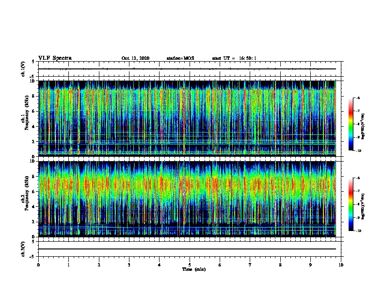Click the "VLF Spectra" plot title
Viewport: 384px width, 297px height.
click(x=55, y=58)
